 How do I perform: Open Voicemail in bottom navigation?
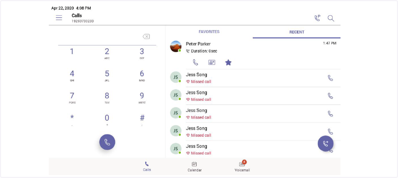[x=242, y=166]
